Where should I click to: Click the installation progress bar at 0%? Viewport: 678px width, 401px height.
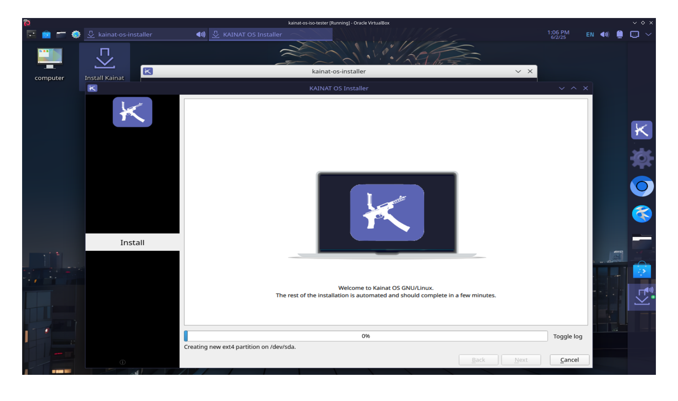click(366, 336)
